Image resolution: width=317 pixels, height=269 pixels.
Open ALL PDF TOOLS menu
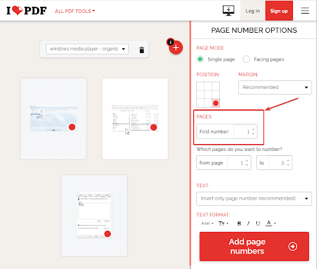(x=75, y=11)
